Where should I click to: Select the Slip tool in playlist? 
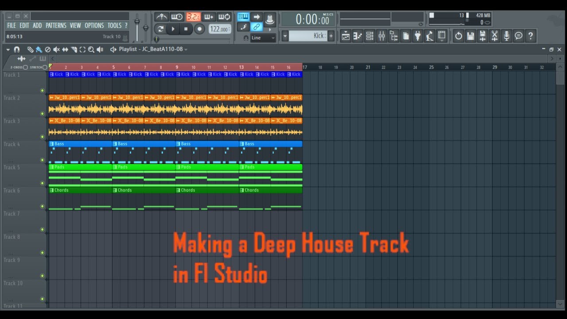point(65,50)
